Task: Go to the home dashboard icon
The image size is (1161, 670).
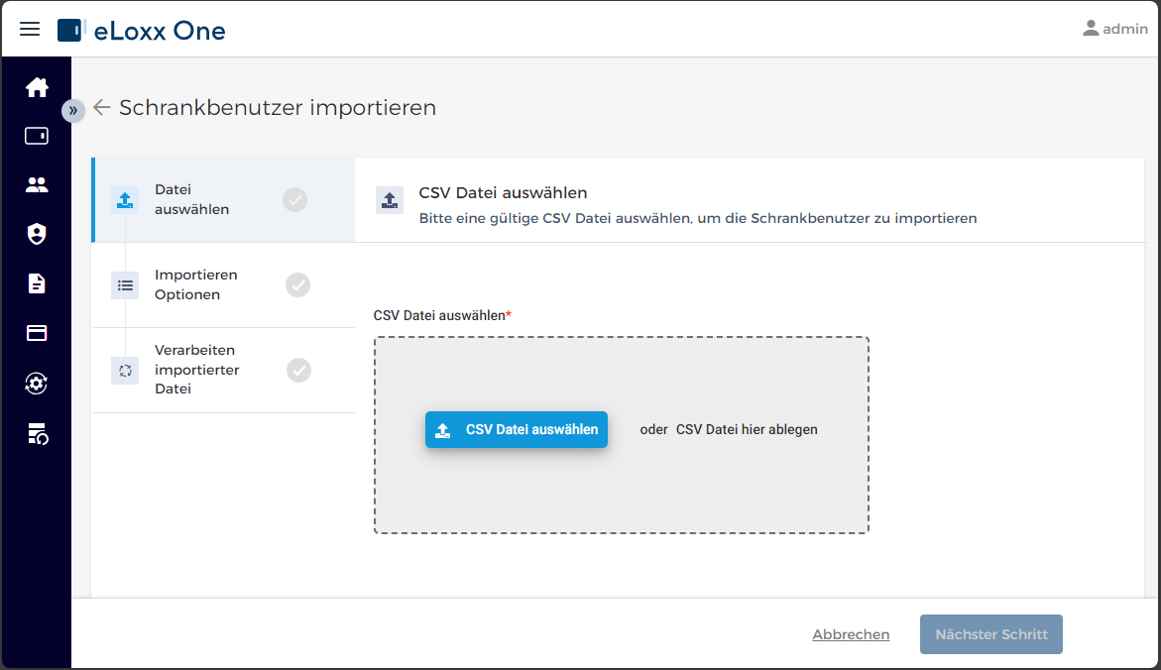Action: click(x=37, y=87)
